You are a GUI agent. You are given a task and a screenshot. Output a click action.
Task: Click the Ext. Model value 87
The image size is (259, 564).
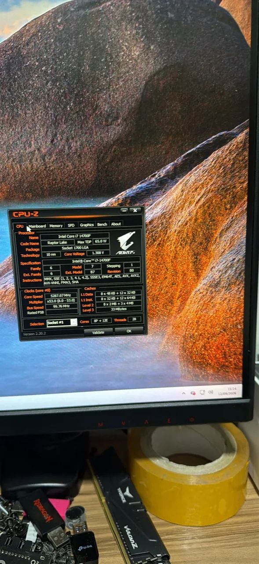[x=93, y=272]
